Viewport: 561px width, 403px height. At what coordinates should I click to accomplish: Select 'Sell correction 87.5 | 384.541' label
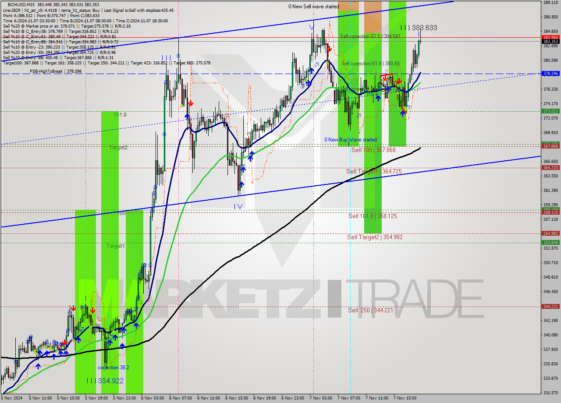point(370,36)
